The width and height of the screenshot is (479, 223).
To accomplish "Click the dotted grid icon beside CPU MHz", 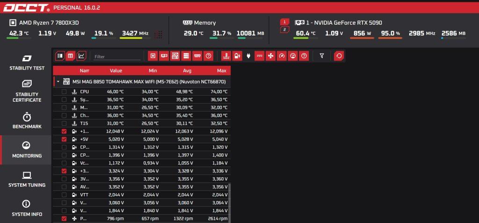I will click(158, 35).
